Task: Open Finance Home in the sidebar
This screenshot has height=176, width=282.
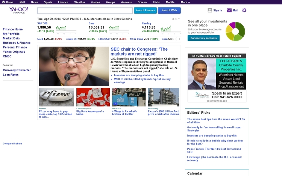Action: coord(13,29)
